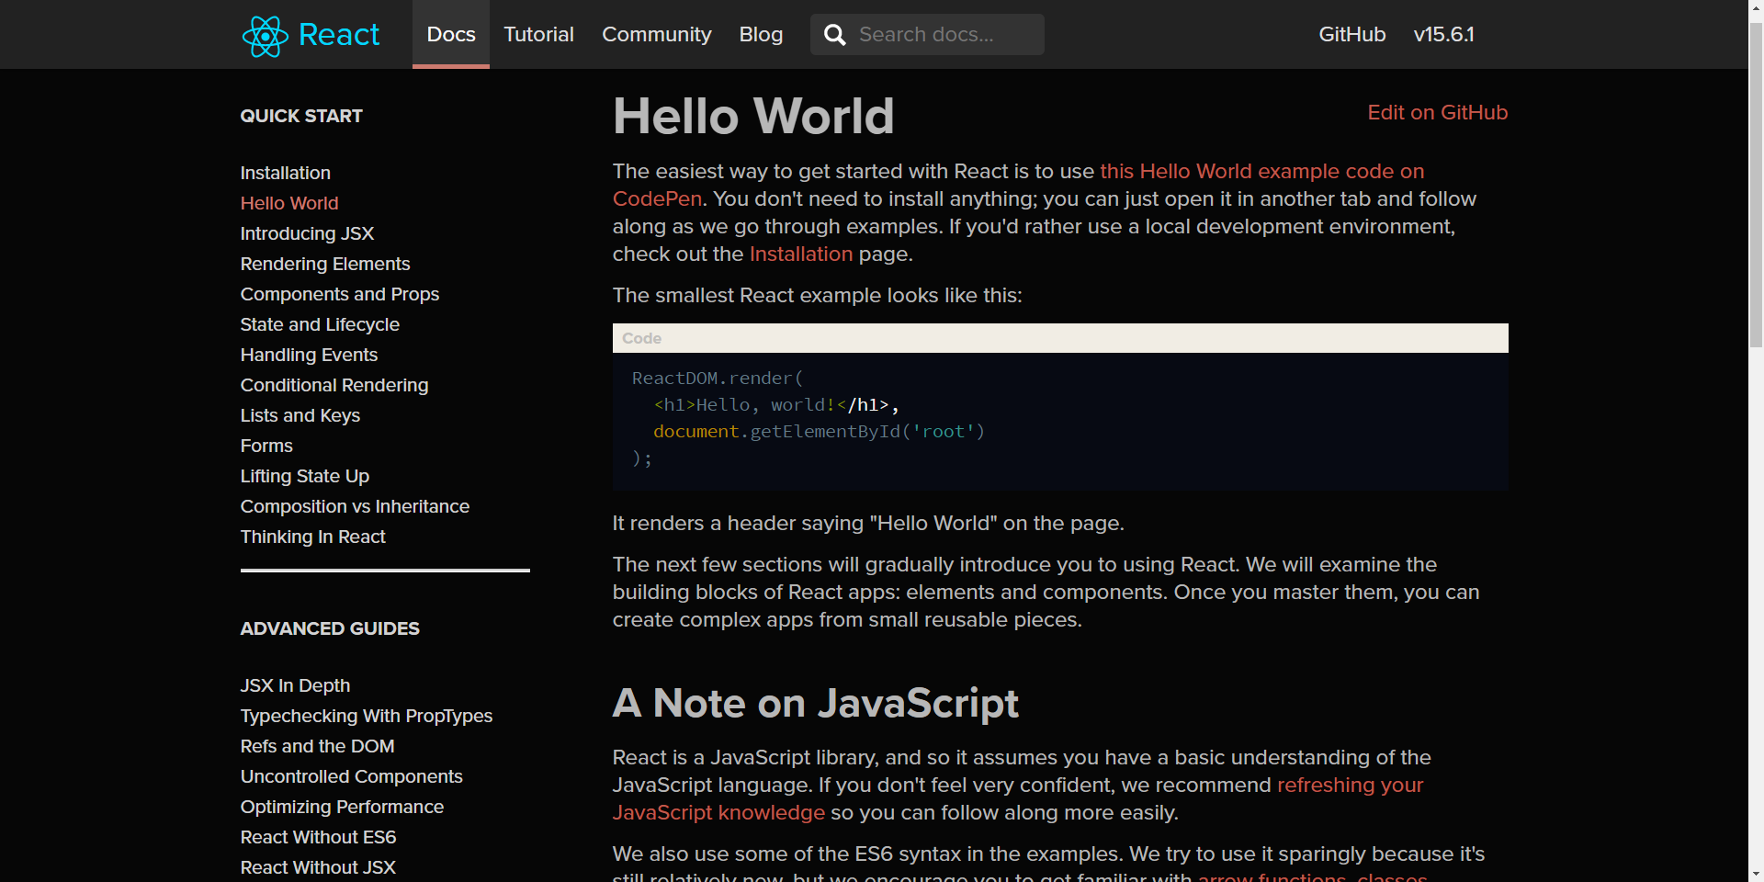This screenshot has width=1764, height=882.
Task: Open the Tutorial tab
Action: click(538, 34)
